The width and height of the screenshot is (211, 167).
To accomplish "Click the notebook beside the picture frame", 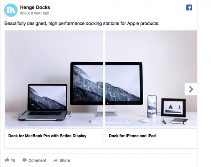I will click(180, 121).
